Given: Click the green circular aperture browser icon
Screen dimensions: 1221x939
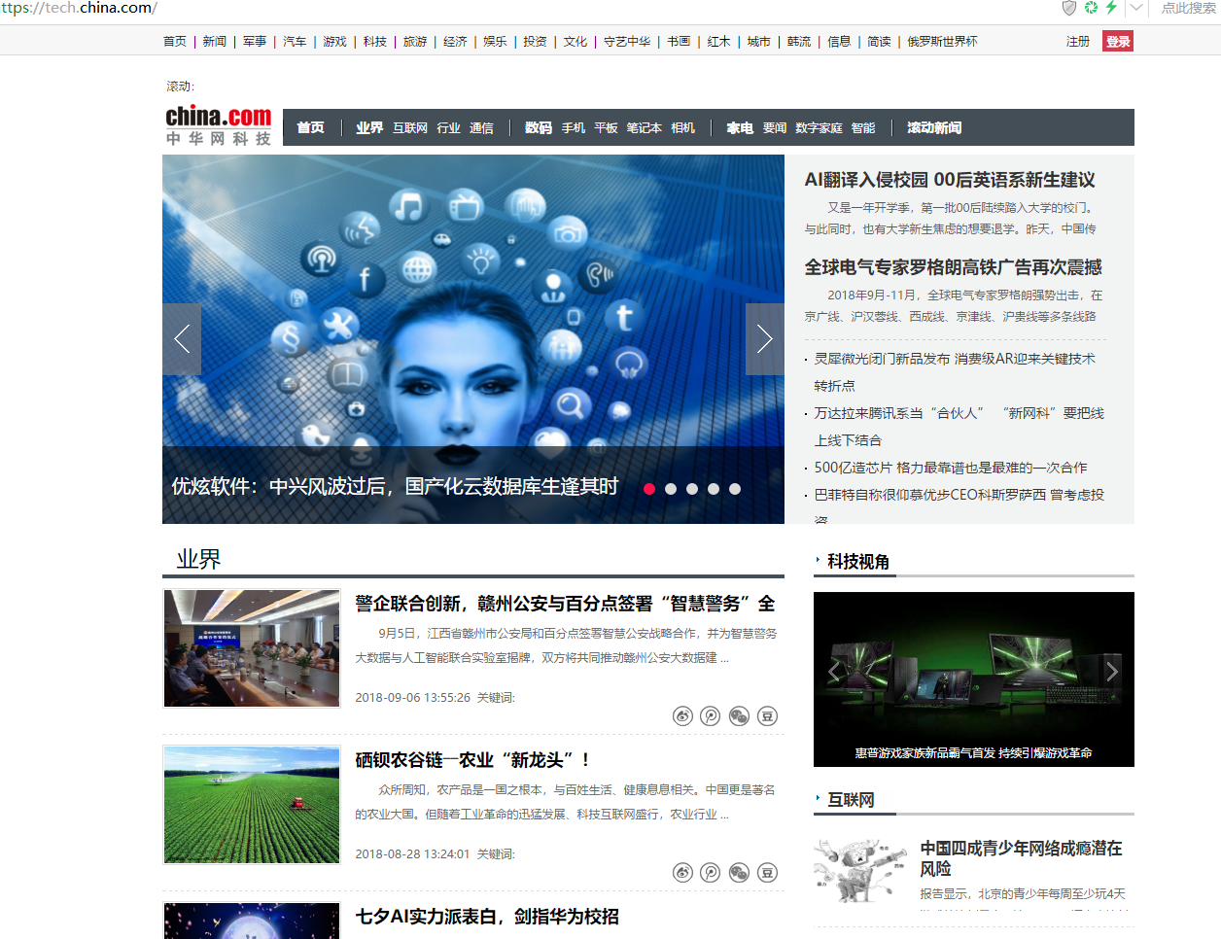Looking at the screenshot, I should 1090,8.
